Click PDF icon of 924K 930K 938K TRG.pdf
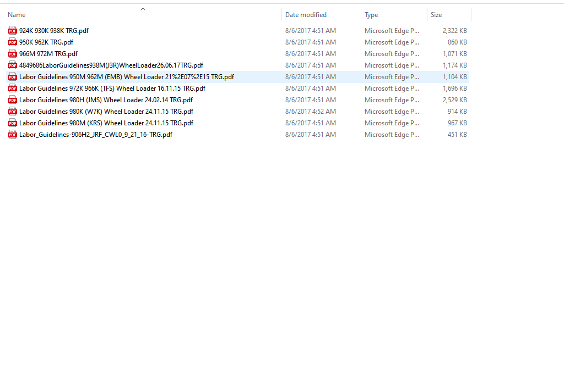 (x=13, y=31)
